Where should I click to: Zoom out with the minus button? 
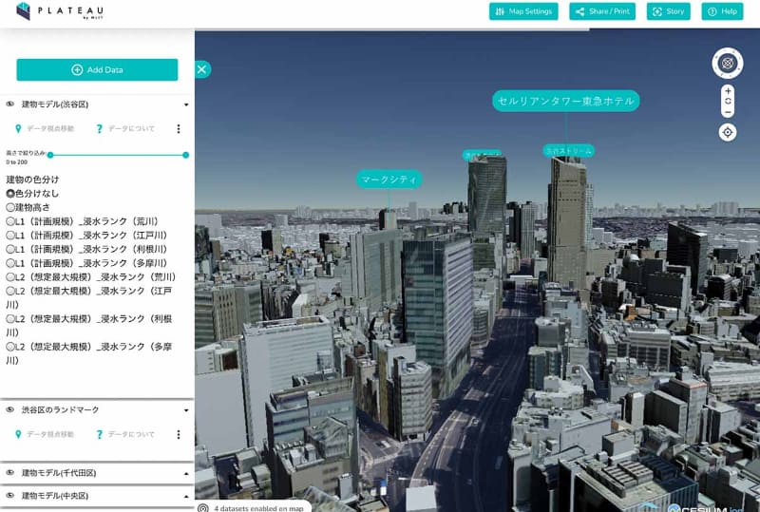728,112
